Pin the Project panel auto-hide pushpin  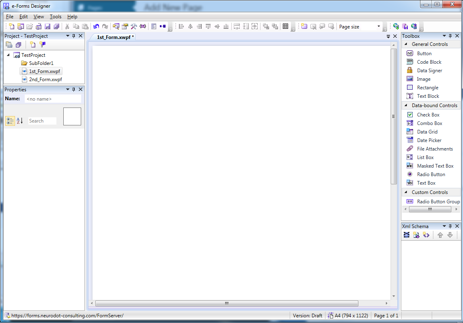point(74,36)
